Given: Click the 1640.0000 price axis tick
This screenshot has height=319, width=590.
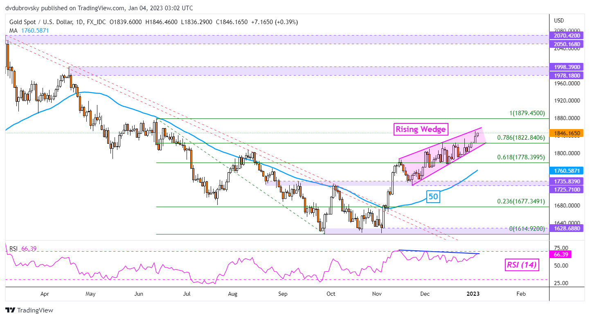Looking at the screenshot, I should coord(568,223).
